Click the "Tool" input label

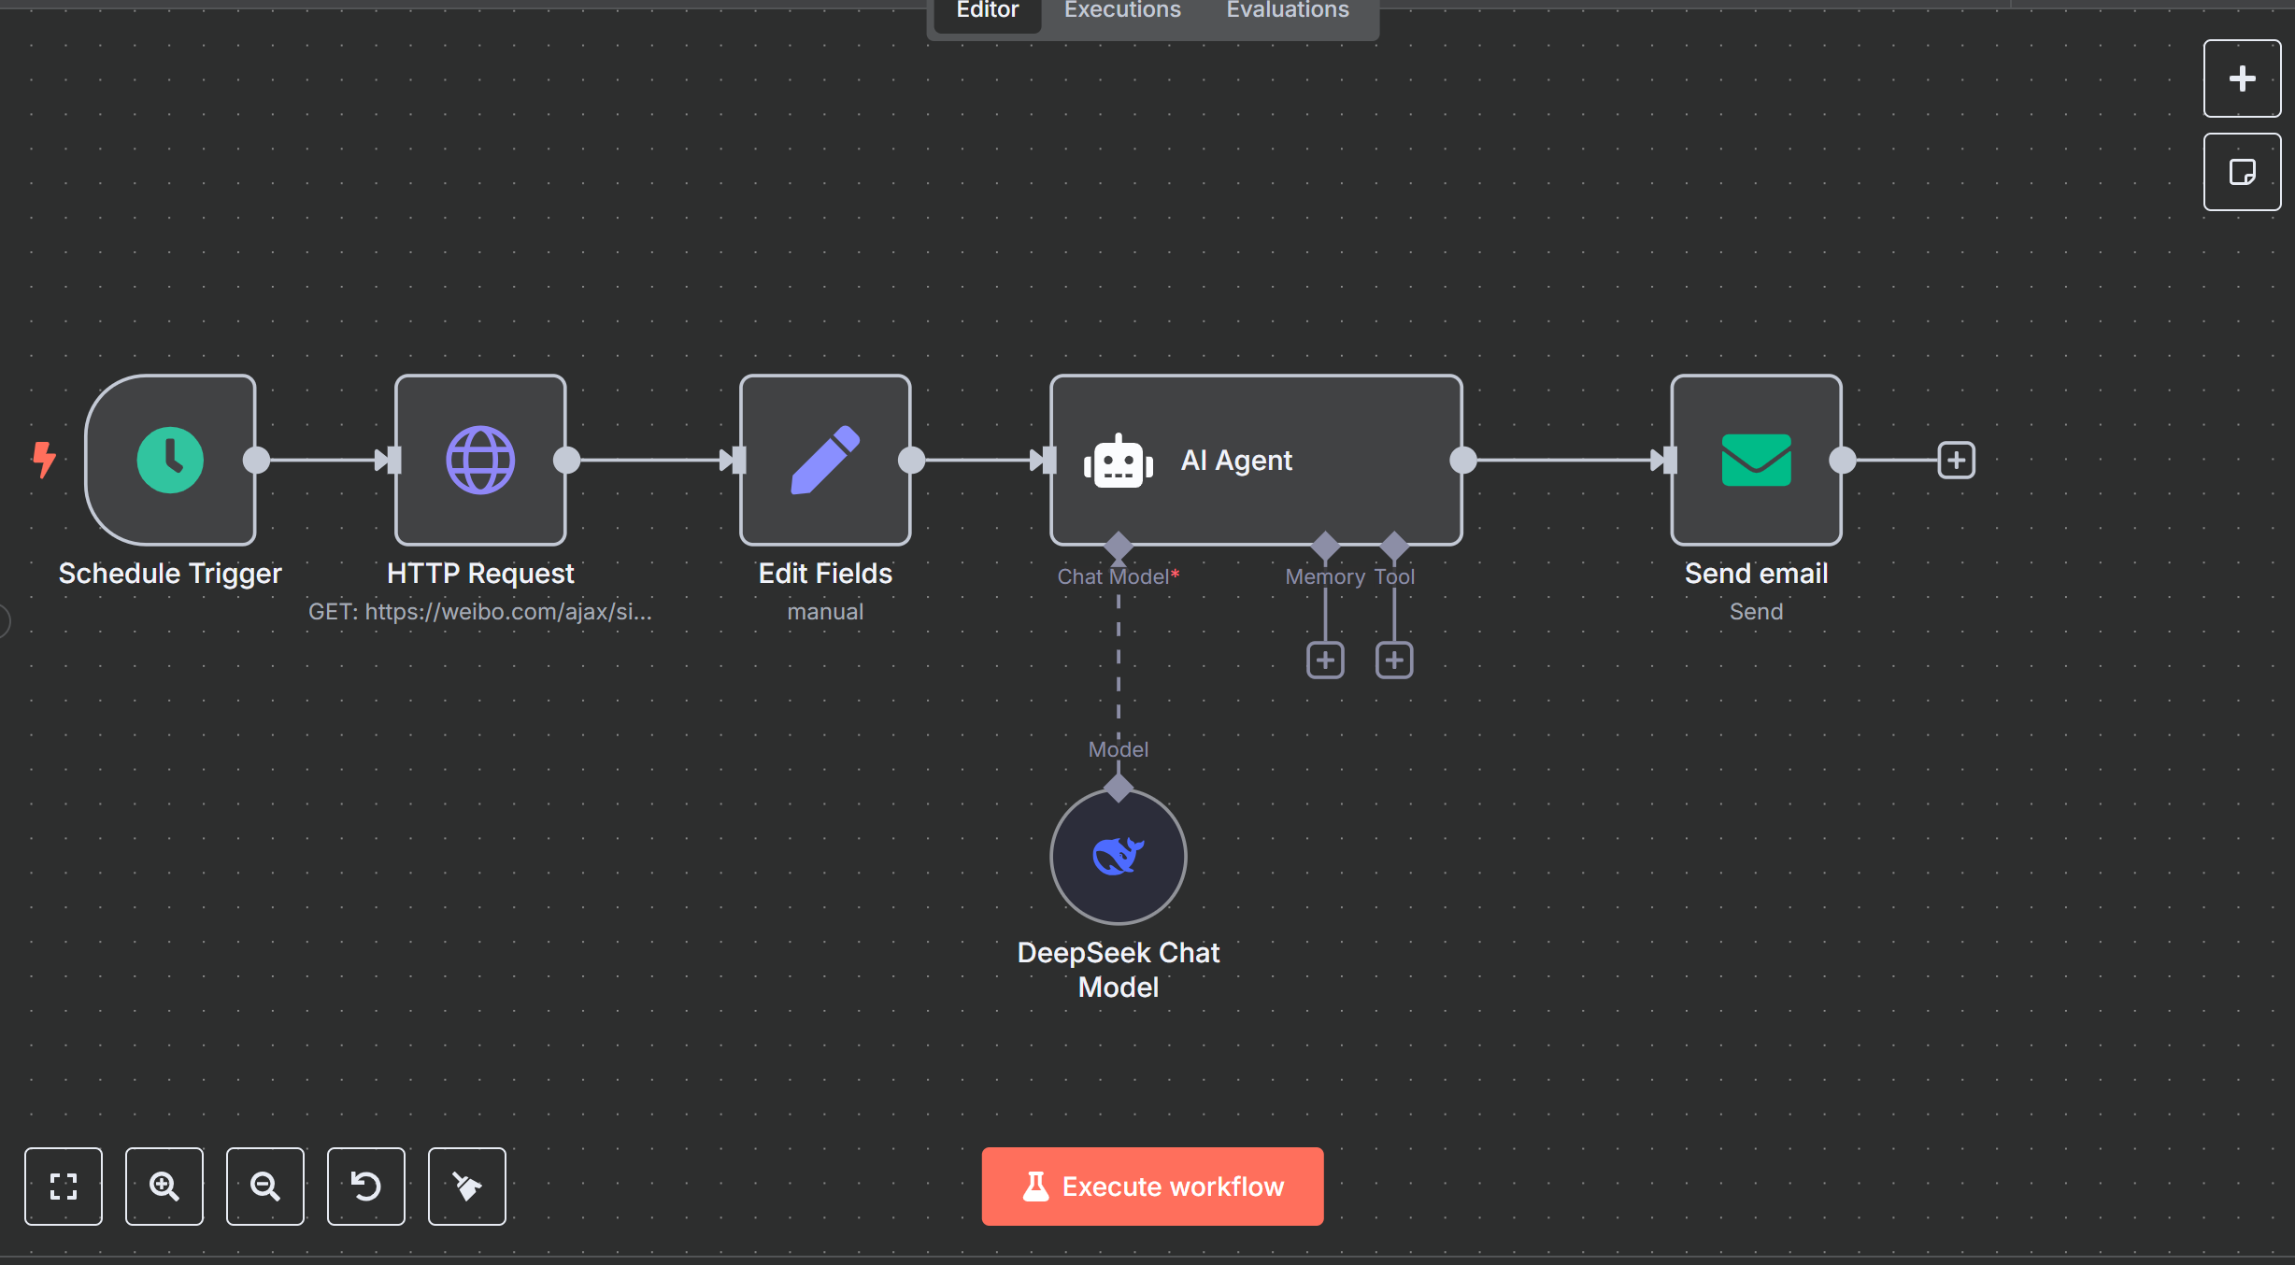coord(1394,577)
